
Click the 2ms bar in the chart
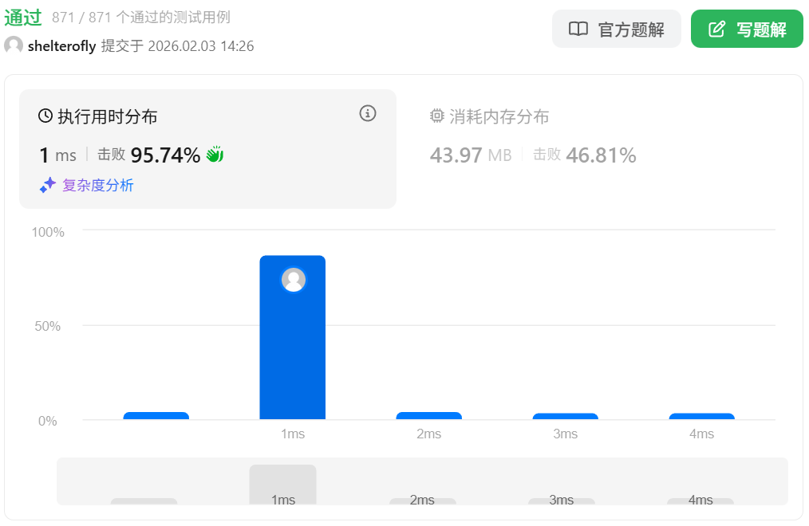[428, 415]
